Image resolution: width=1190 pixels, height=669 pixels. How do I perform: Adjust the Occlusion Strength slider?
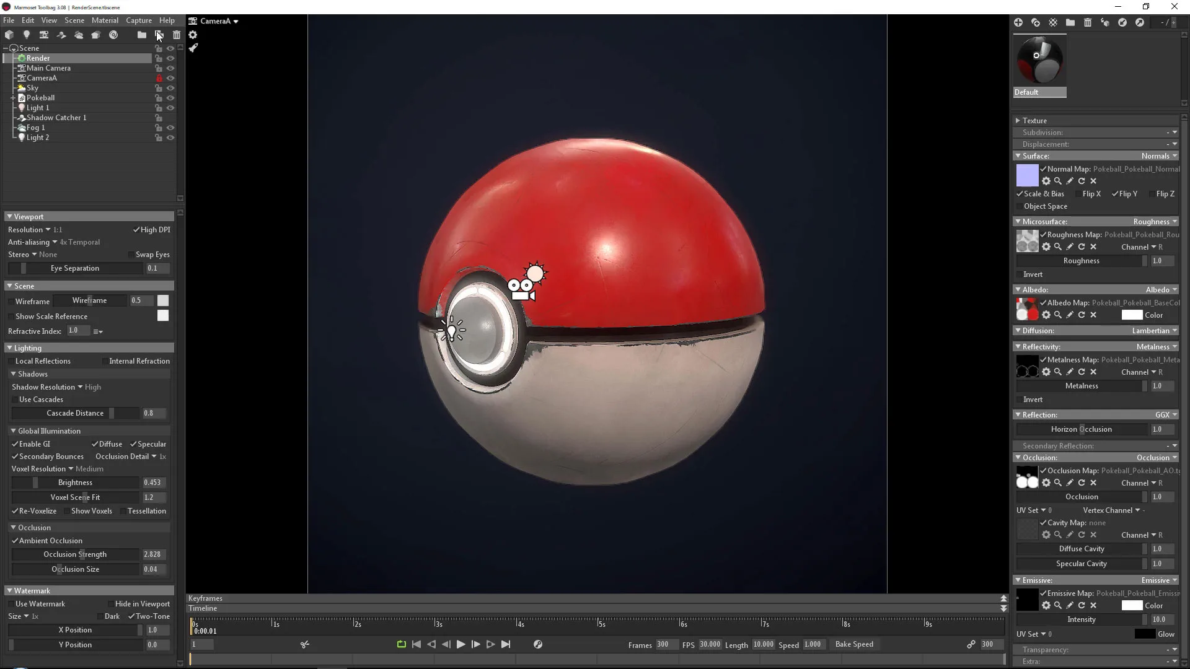coord(75,554)
